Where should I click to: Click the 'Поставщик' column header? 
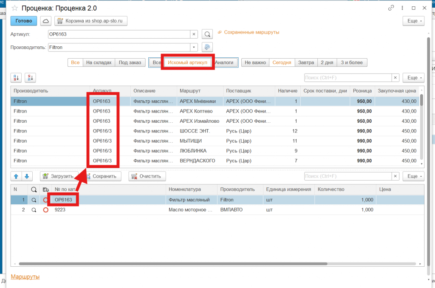(239, 91)
